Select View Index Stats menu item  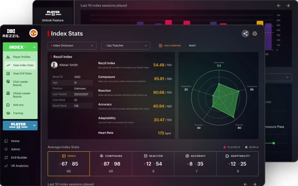[x=20, y=65]
